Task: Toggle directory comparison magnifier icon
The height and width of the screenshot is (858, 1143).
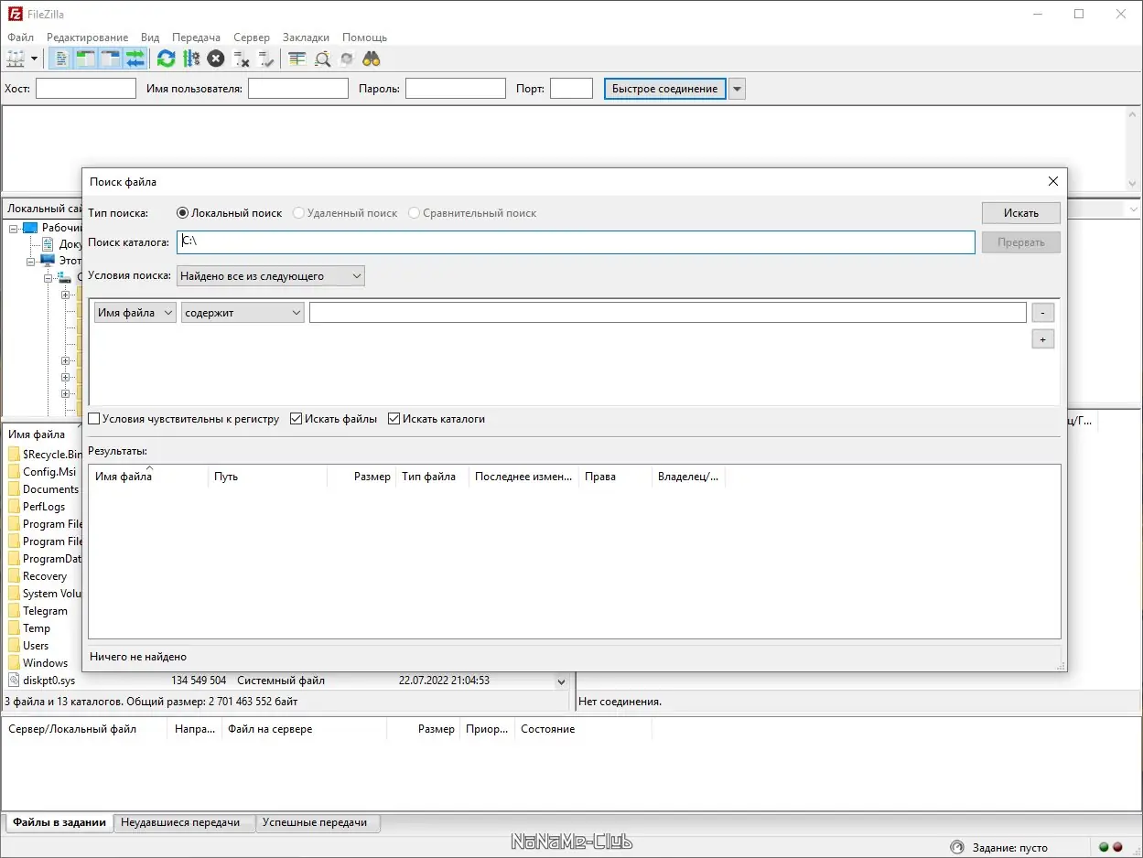Action: click(322, 59)
